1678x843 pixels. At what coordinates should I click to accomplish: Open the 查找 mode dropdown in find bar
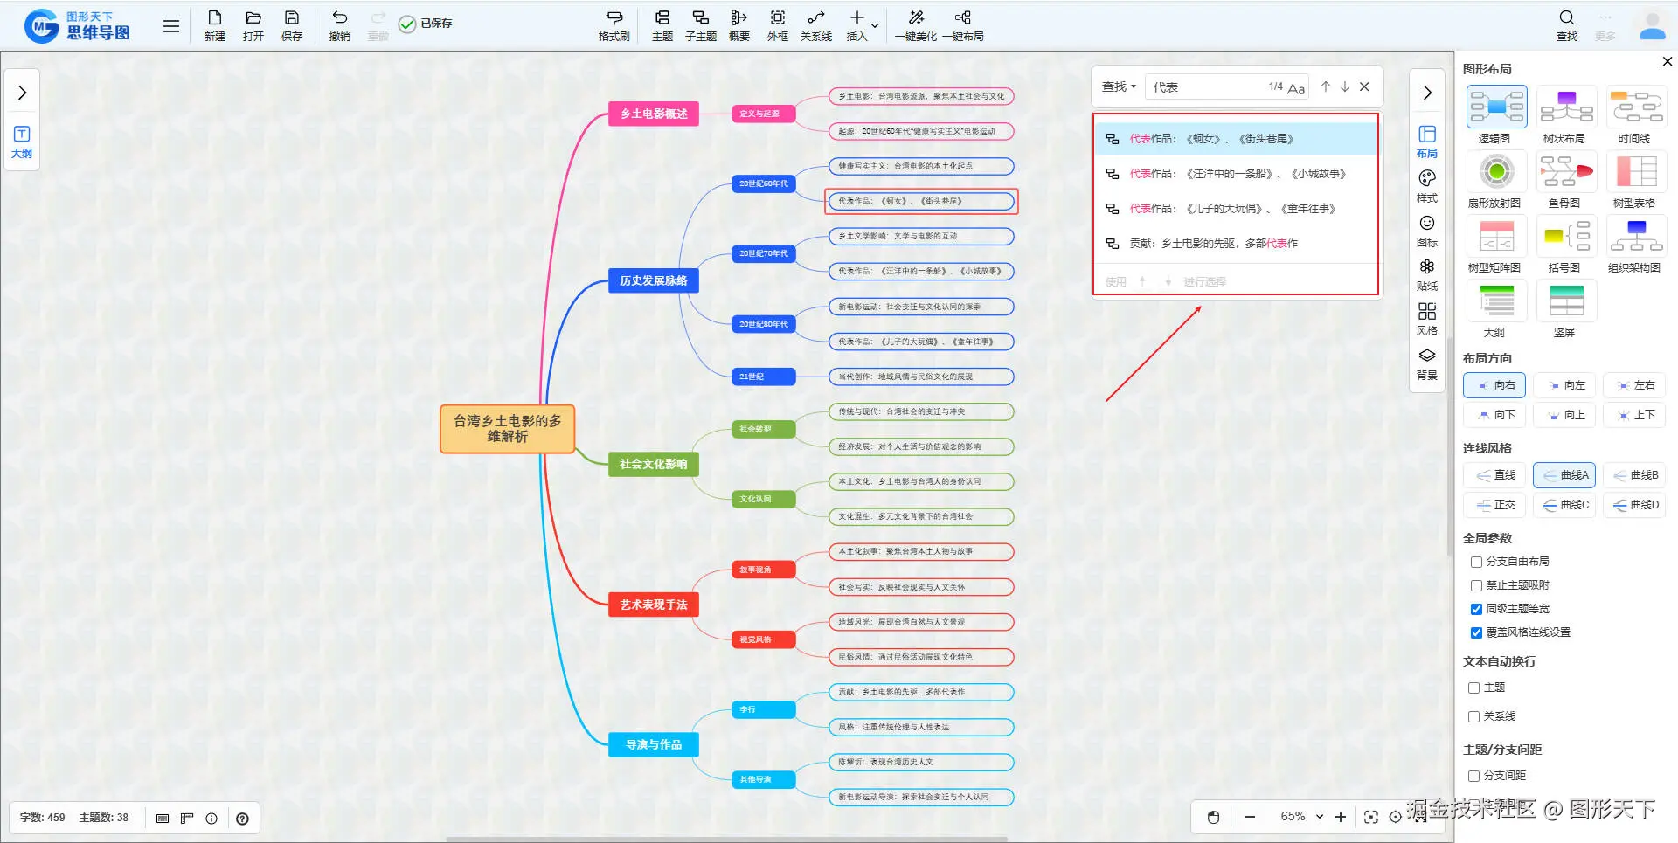[x=1119, y=86]
